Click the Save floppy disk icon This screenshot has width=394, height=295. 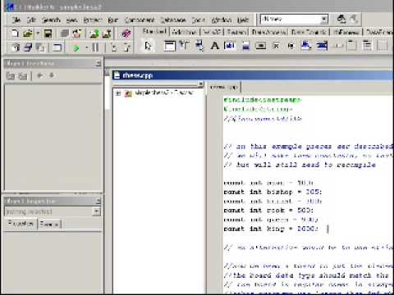click(48, 34)
